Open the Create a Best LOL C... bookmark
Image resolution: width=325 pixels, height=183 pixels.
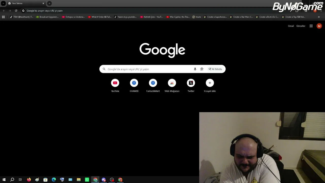[x=267, y=17]
